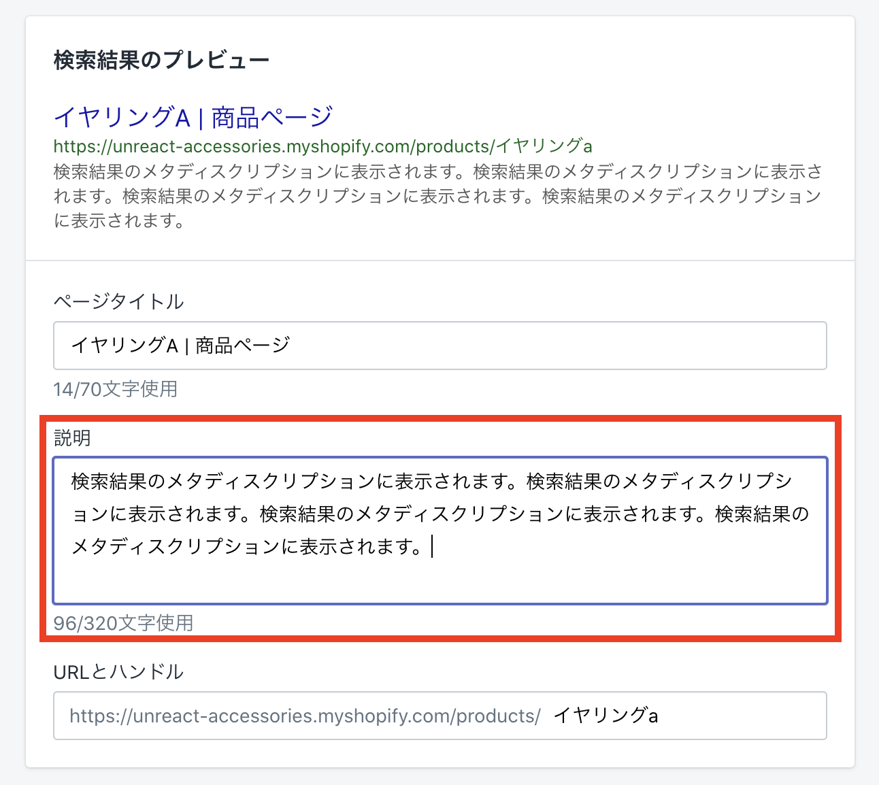879x785 pixels.
Task: Click the "ページタイトル" field label
Action: point(118,301)
